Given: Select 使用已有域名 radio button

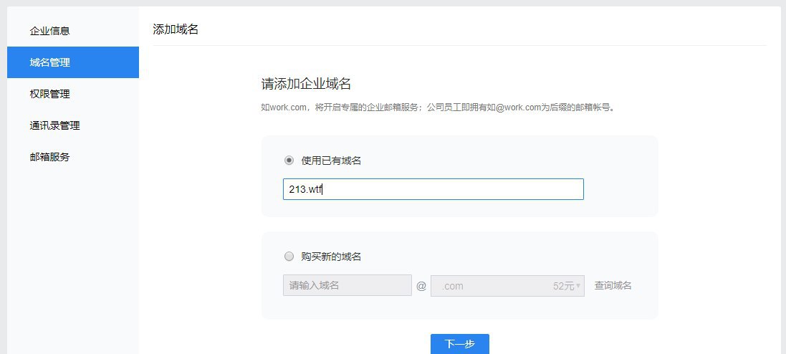Looking at the screenshot, I should [289, 161].
